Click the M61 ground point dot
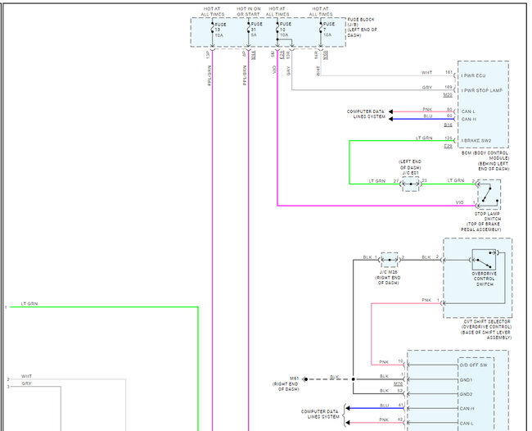Screen dimensions: 532x431 point(305,379)
